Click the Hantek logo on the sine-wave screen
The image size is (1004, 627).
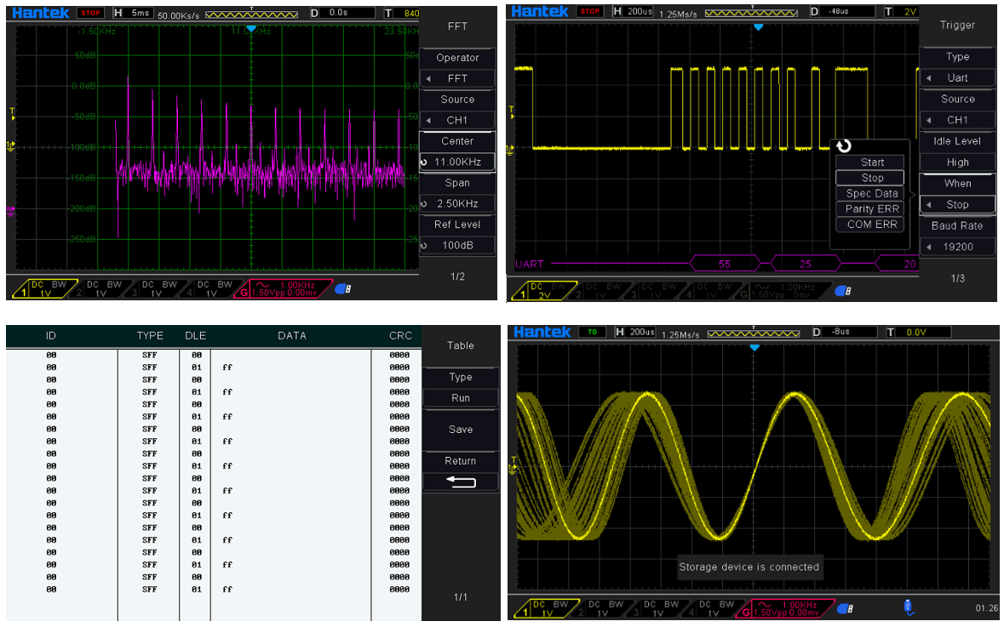[542, 331]
